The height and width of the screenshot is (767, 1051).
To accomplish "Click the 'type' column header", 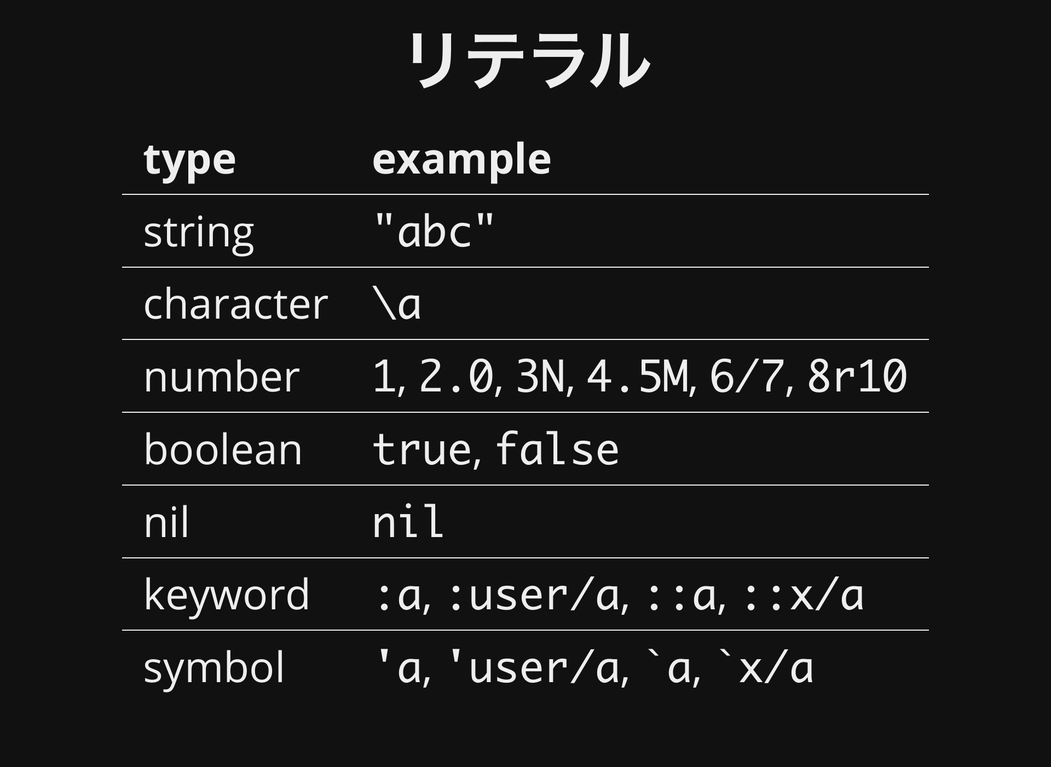I will click(189, 160).
